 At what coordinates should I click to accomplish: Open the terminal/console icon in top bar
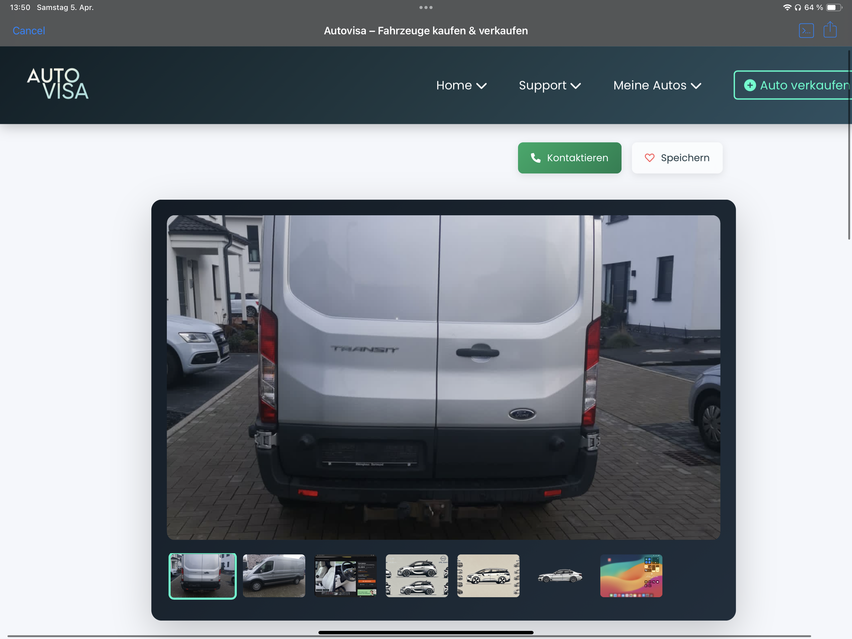806,31
